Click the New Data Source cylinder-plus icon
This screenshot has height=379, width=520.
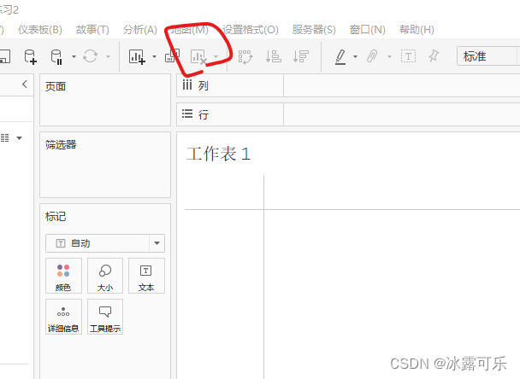tap(30, 56)
